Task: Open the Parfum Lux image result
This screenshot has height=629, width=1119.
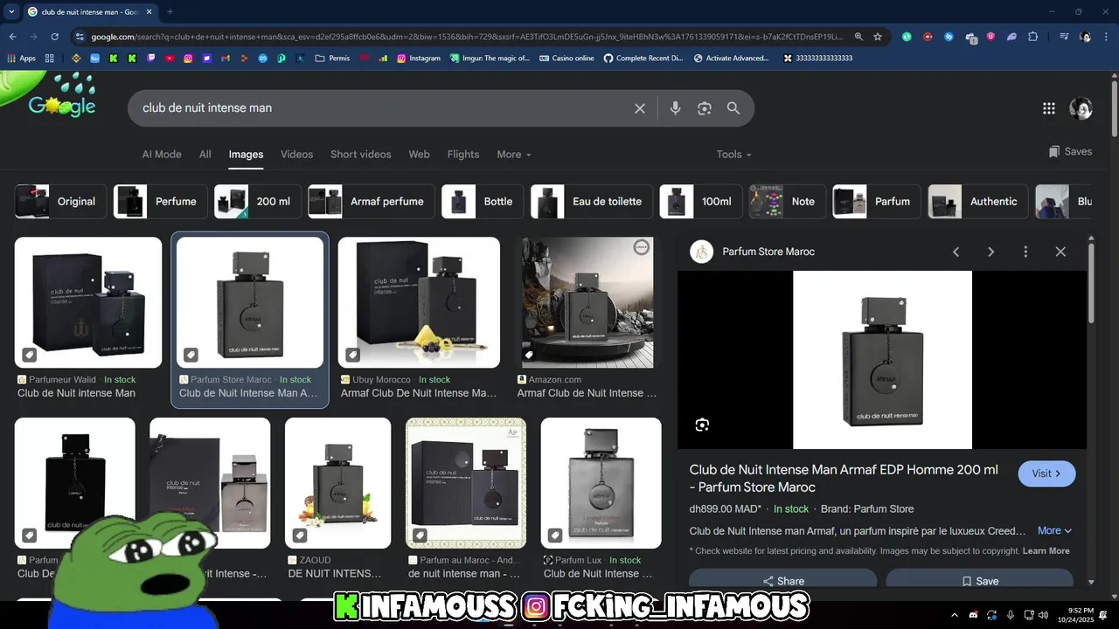Action: pos(601,483)
